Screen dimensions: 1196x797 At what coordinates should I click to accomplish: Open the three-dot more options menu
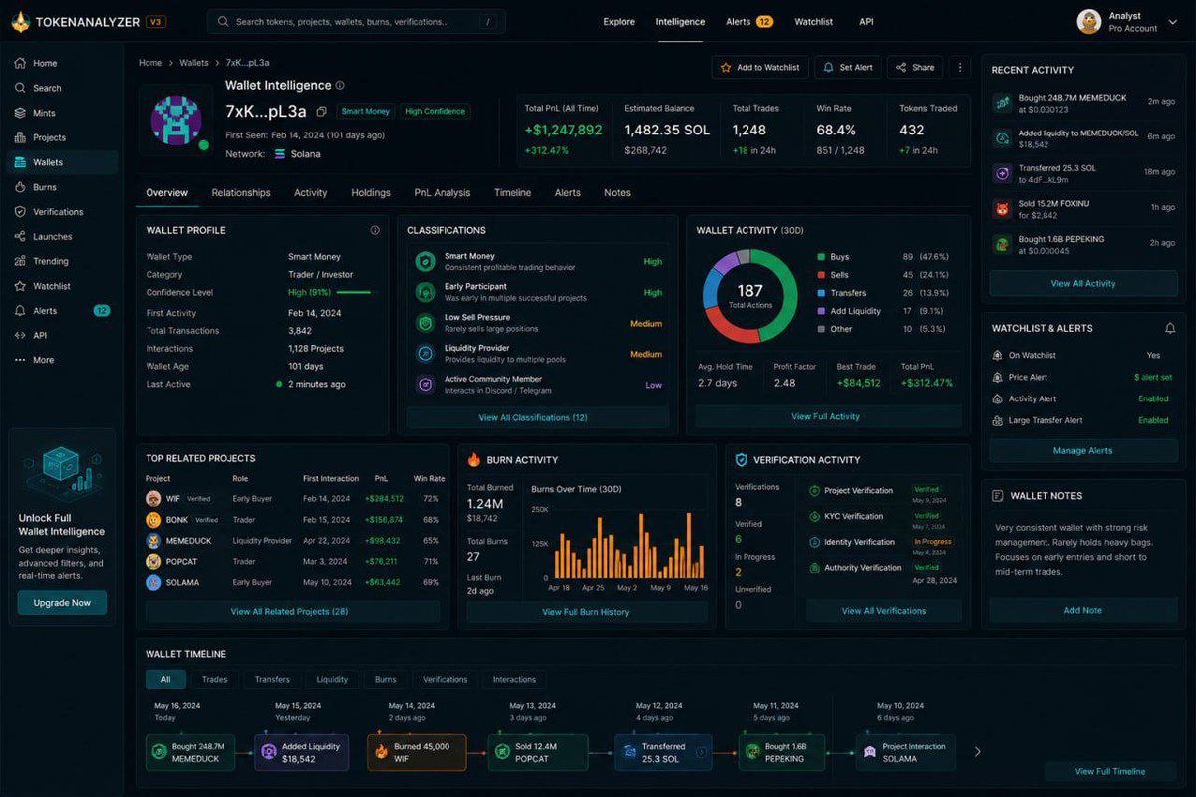pos(960,67)
